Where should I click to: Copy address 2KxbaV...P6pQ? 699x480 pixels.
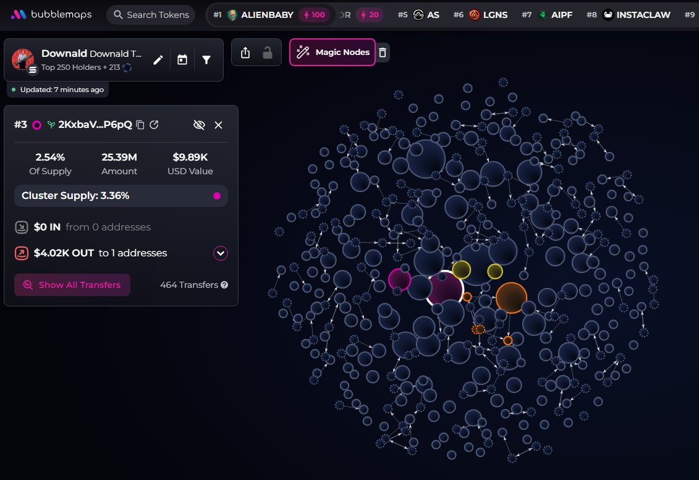[x=140, y=125]
